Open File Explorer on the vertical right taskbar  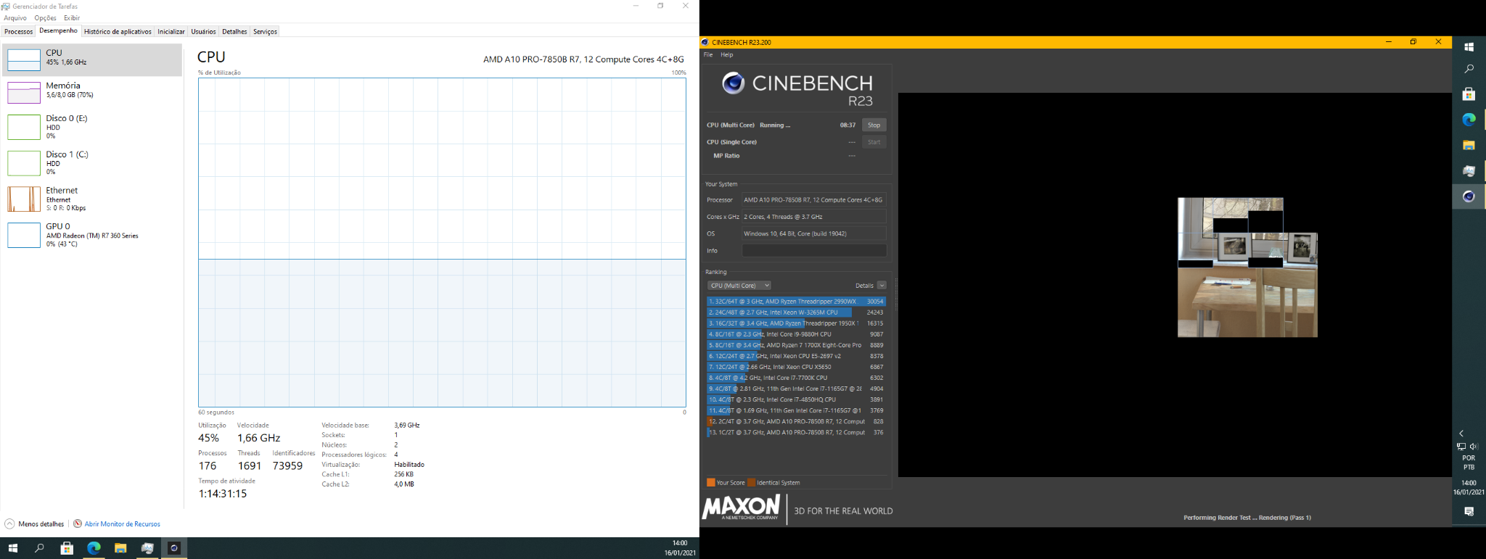click(1469, 145)
